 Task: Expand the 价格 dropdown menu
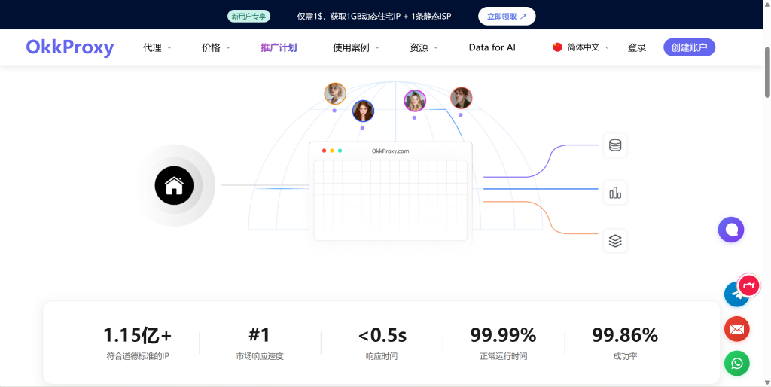[215, 47]
